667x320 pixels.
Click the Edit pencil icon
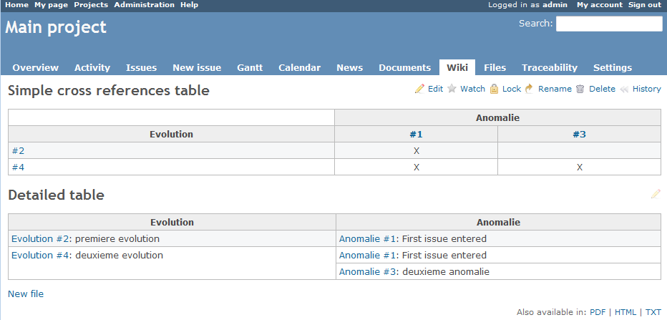(420, 89)
